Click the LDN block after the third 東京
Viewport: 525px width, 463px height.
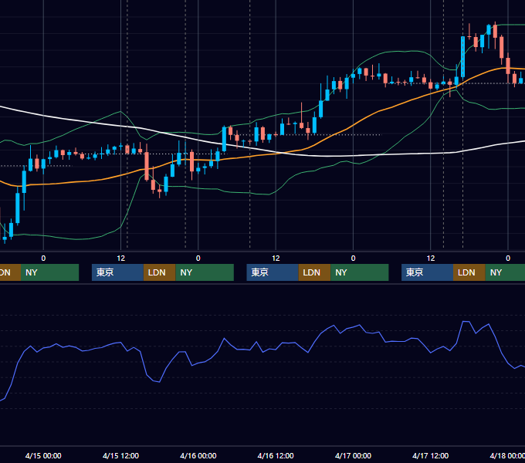(x=469, y=272)
